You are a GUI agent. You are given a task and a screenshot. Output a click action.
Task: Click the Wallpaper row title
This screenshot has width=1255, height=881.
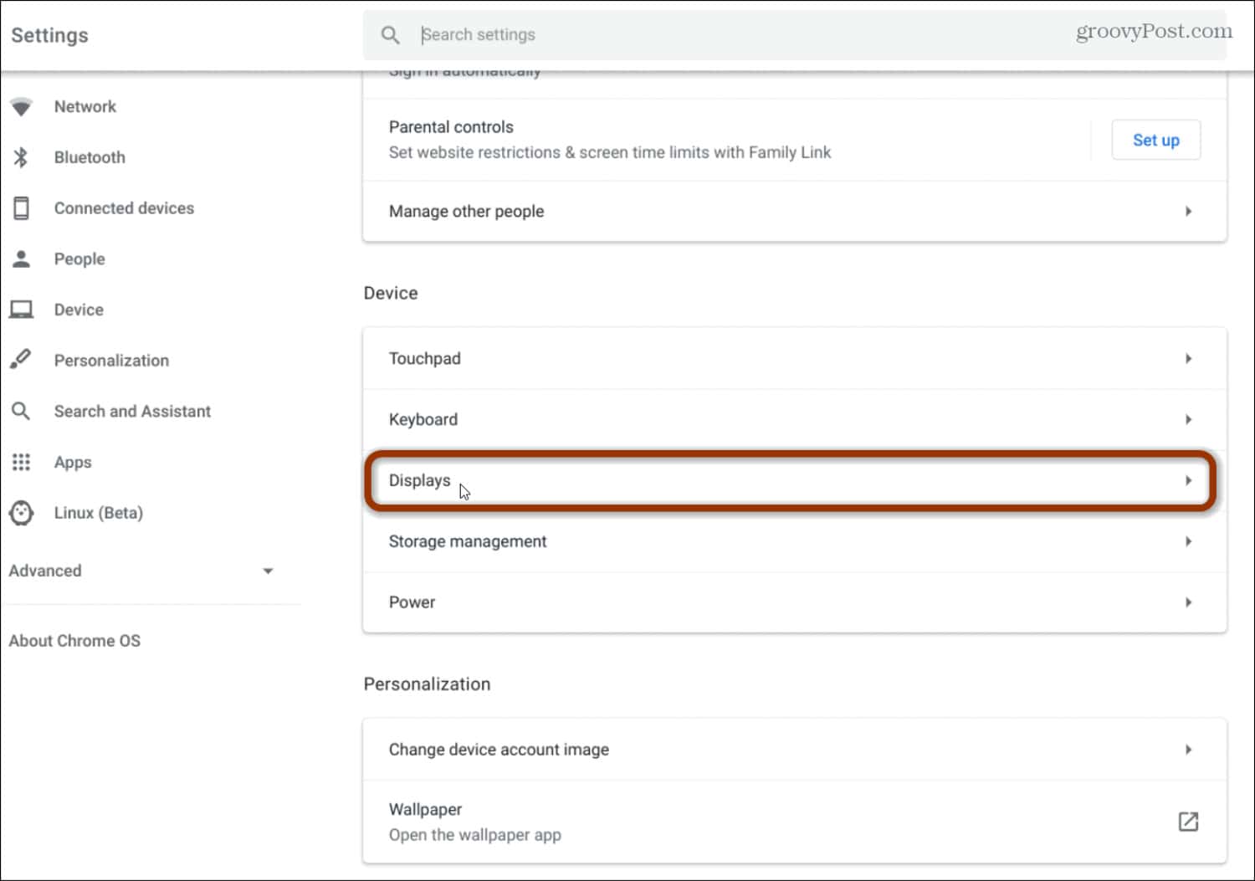pyautogui.click(x=425, y=809)
